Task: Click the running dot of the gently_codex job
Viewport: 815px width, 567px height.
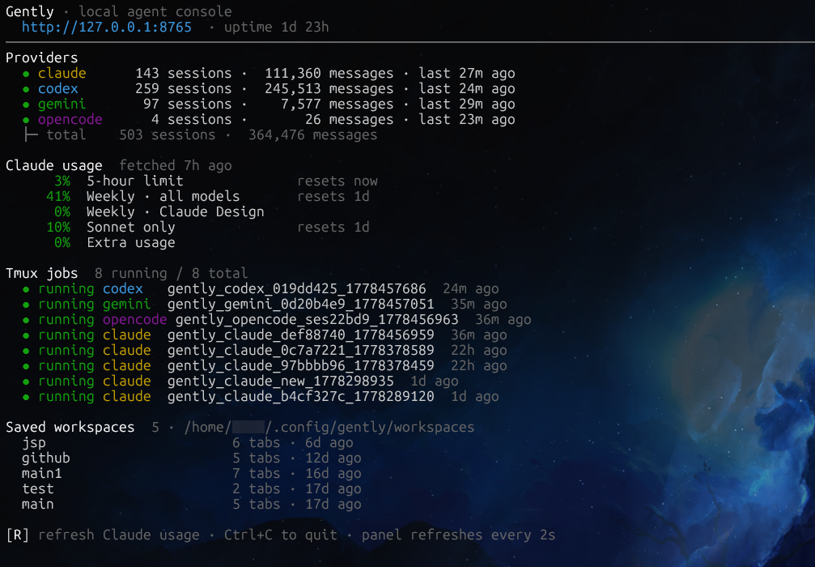Action: pyautogui.click(x=26, y=289)
